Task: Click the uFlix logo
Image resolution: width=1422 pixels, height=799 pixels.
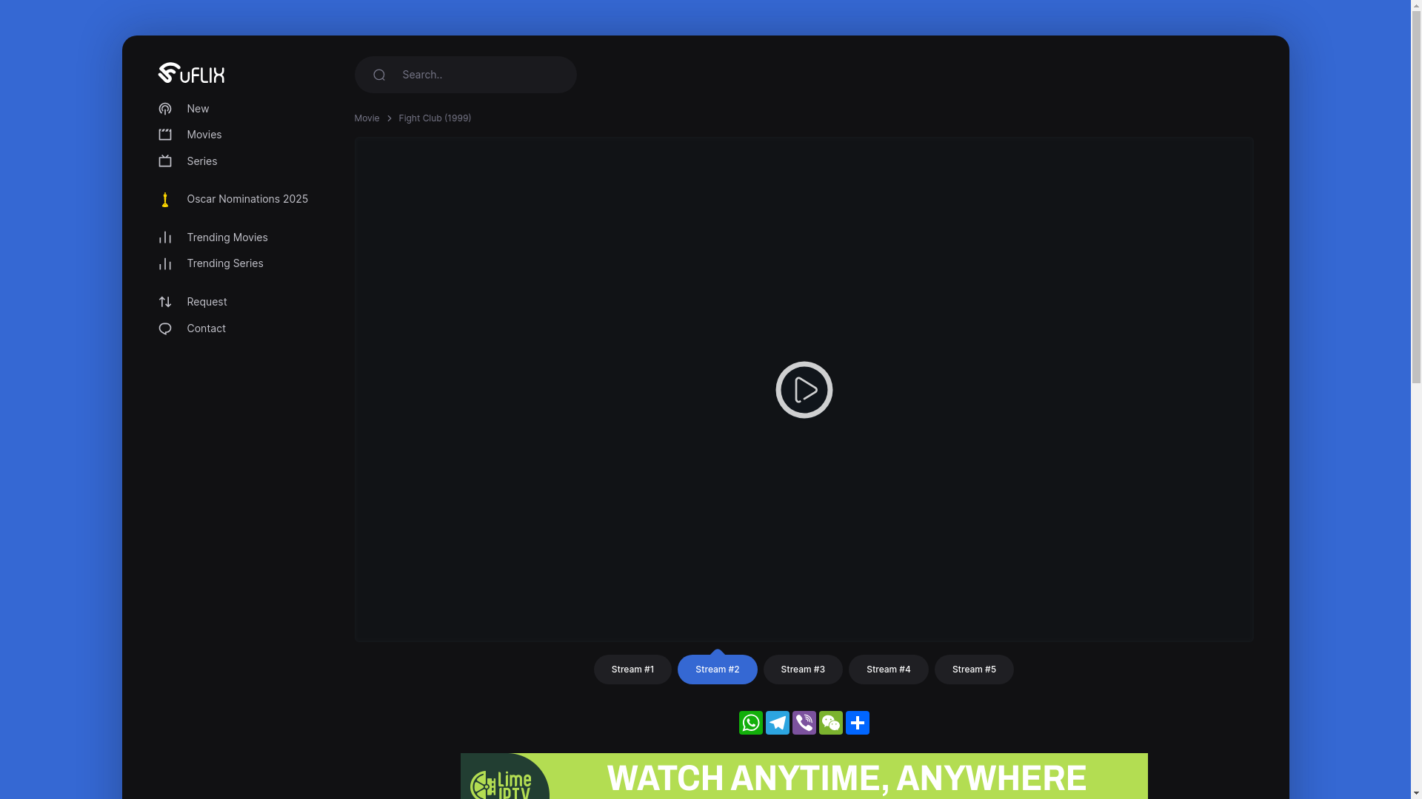Action: (191, 73)
